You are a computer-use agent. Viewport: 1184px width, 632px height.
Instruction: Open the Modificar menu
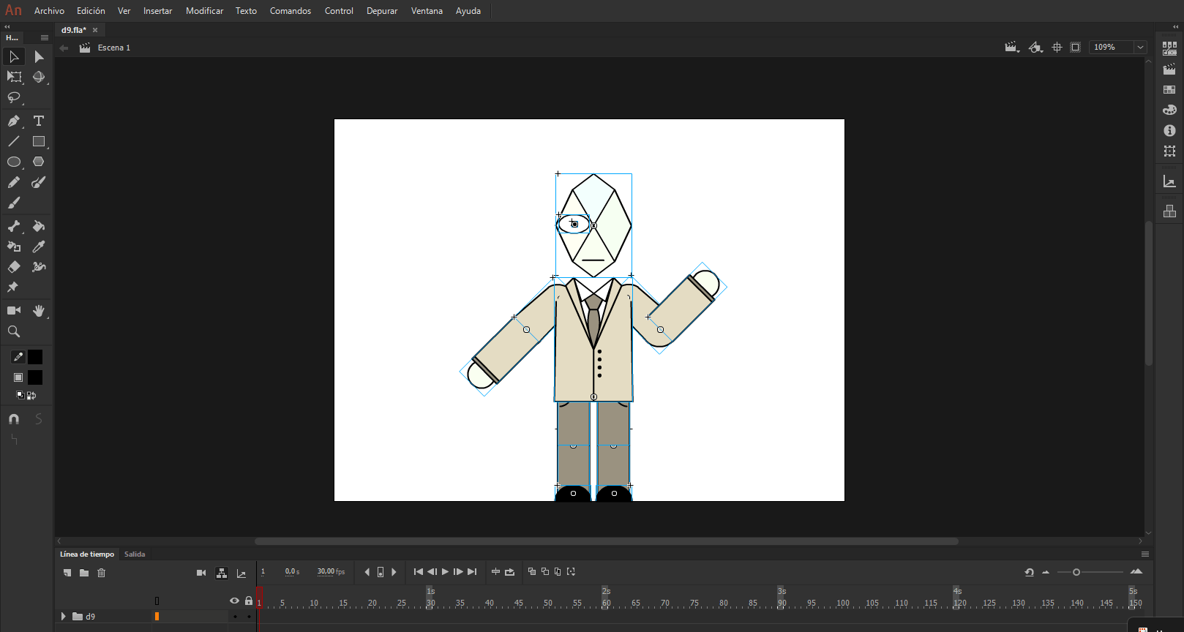click(204, 11)
